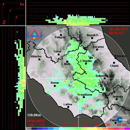
Task: Click the HIMET logo
Action: [x=123, y=120]
